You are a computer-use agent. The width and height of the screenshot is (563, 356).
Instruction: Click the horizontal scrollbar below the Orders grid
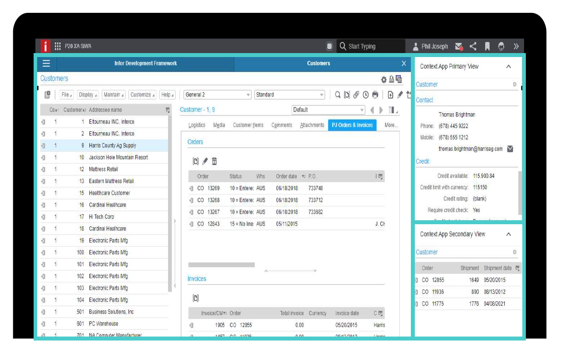[x=222, y=264]
